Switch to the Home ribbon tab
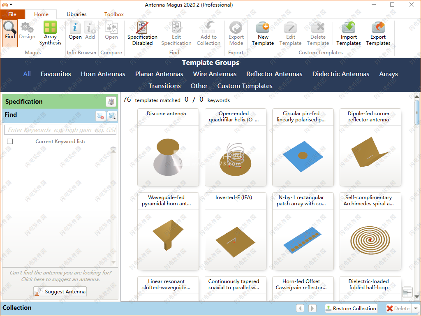This screenshot has height=316, width=421. 41,14
